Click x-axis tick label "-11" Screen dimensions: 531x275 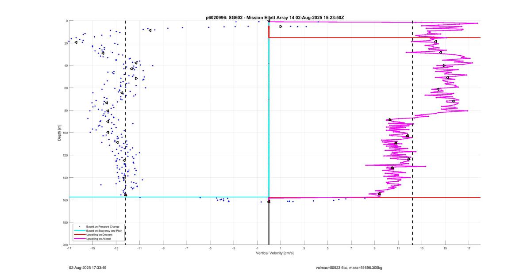click(139, 248)
